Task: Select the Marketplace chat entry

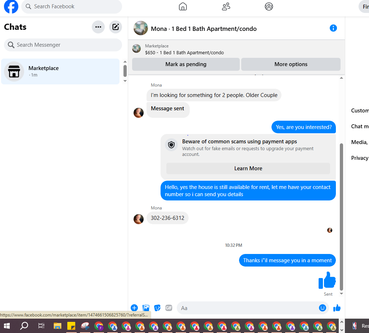Action: pyautogui.click(x=60, y=71)
